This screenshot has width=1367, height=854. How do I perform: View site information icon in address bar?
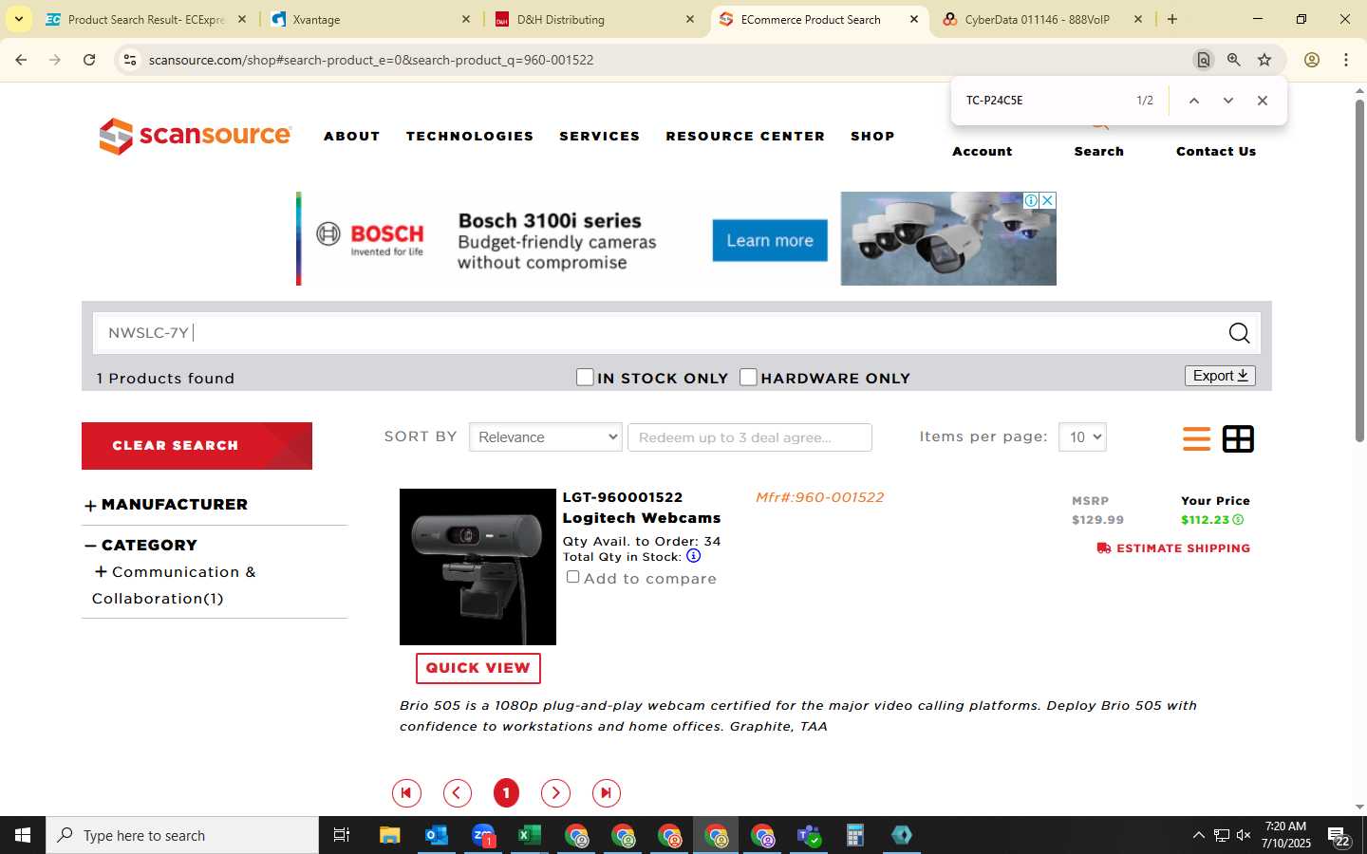click(x=130, y=60)
